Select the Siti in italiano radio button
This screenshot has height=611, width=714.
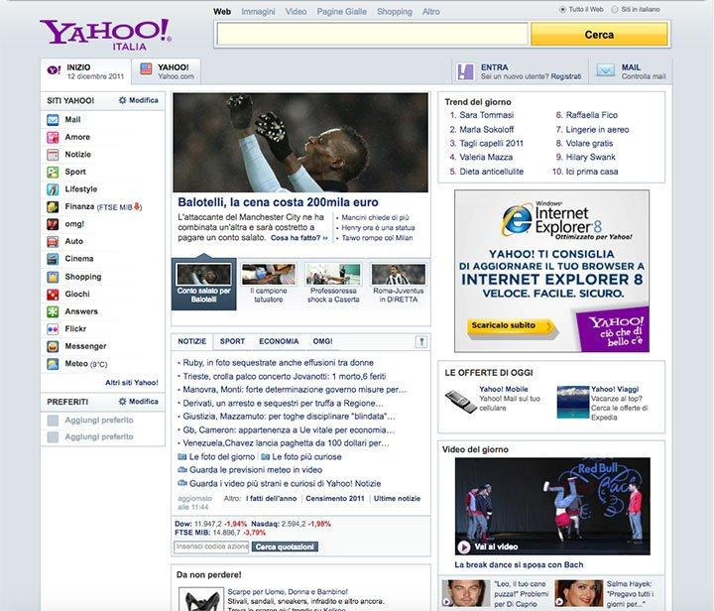coord(615,9)
